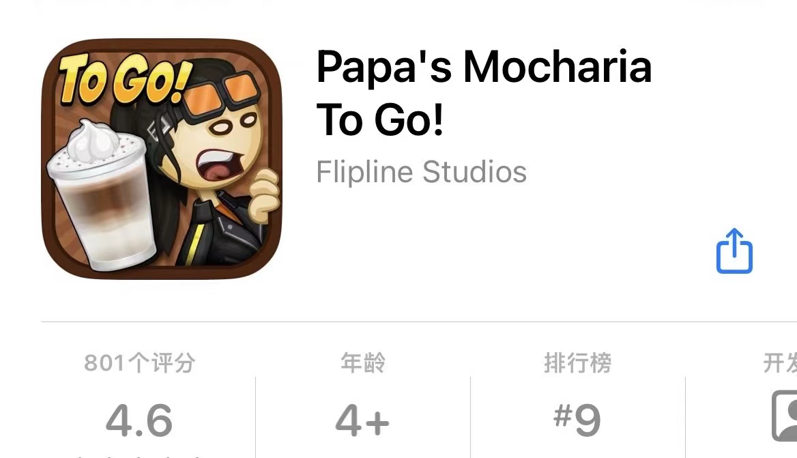Image resolution: width=797 pixels, height=458 pixels.
Task: Tap the star row under 4.6
Action: 139,455
